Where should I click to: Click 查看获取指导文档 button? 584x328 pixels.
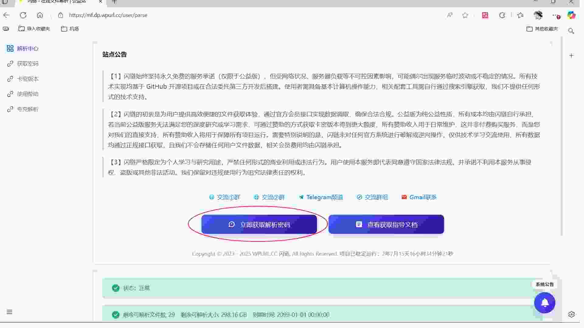click(386, 225)
